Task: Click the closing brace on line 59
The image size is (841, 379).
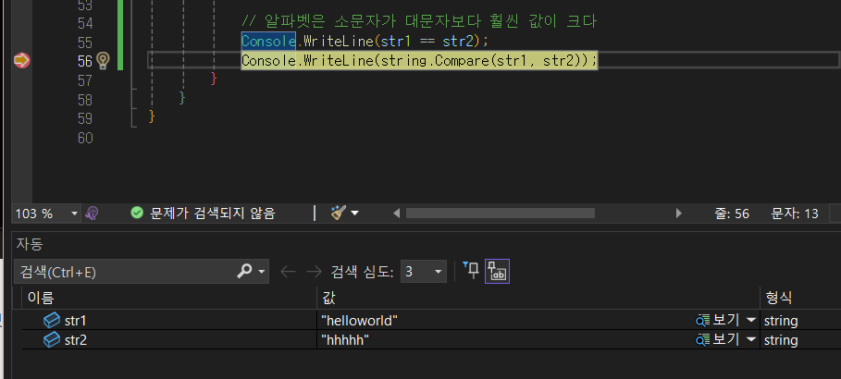Action: coord(152,116)
